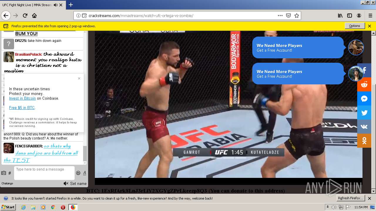Screen dimensions: 376x211
Task: Click the Firefox taskbar button
Action: pos(73,207)
